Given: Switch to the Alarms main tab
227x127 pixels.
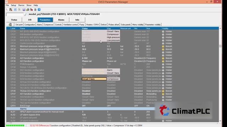Looking at the screenshot, I should coord(61,20).
